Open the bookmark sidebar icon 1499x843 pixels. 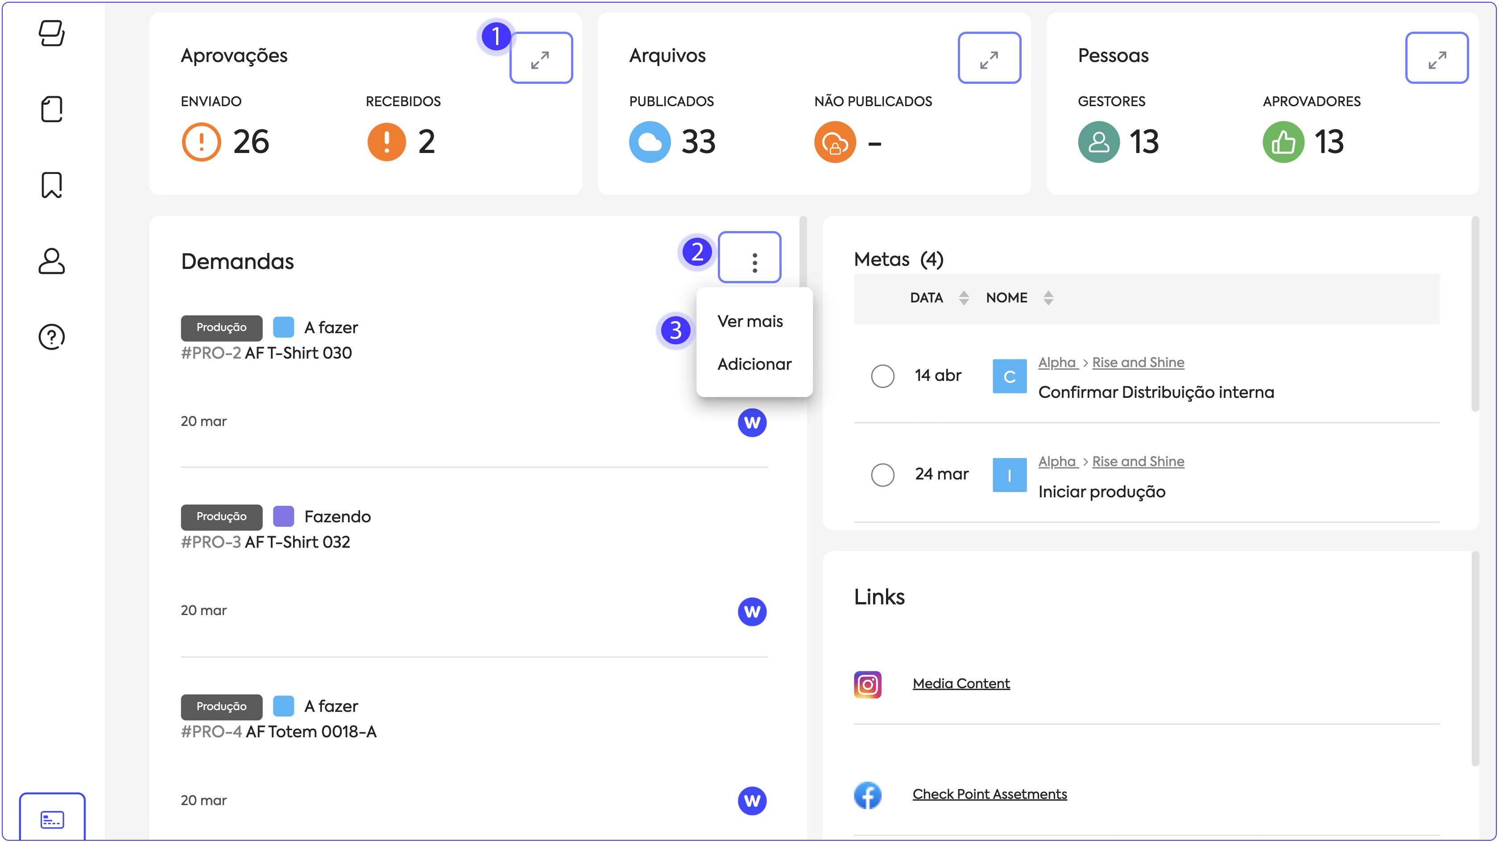point(52,185)
